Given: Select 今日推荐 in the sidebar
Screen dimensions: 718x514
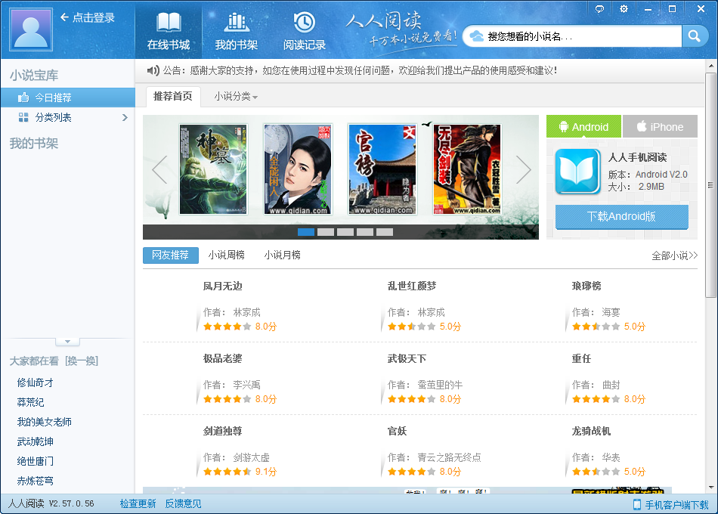Looking at the screenshot, I should 68,98.
